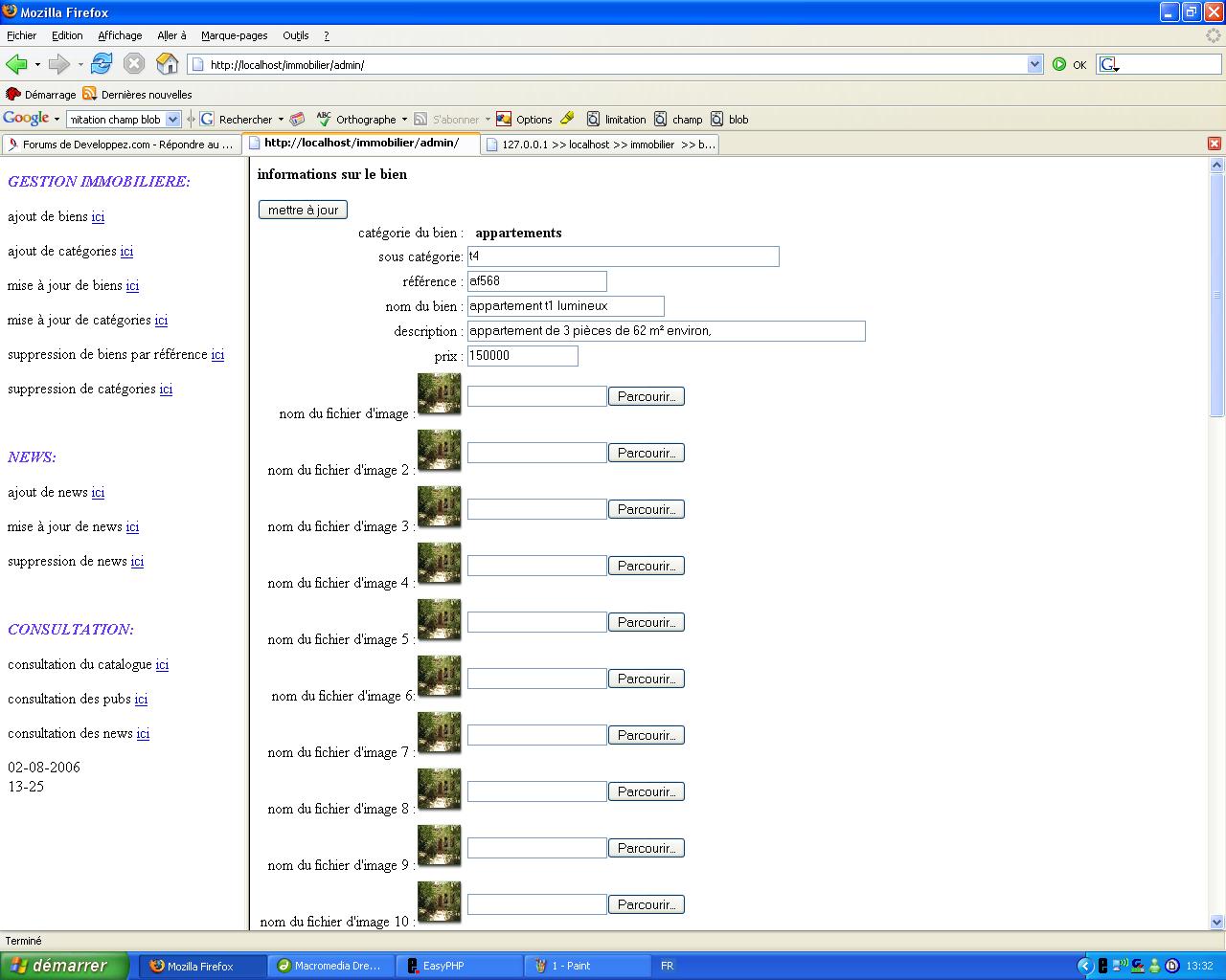This screenshot has width=1226, height=980.
Task: Click the description text field
Action: point(667,331)
